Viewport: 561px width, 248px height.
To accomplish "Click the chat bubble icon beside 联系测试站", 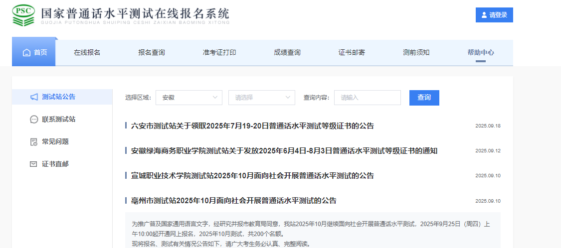I will 33,120.
